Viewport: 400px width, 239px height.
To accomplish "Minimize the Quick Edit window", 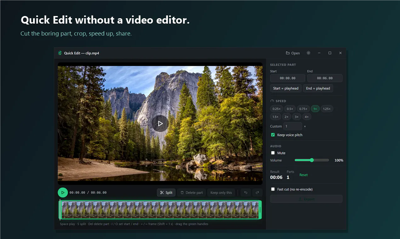I will point(319,53).
